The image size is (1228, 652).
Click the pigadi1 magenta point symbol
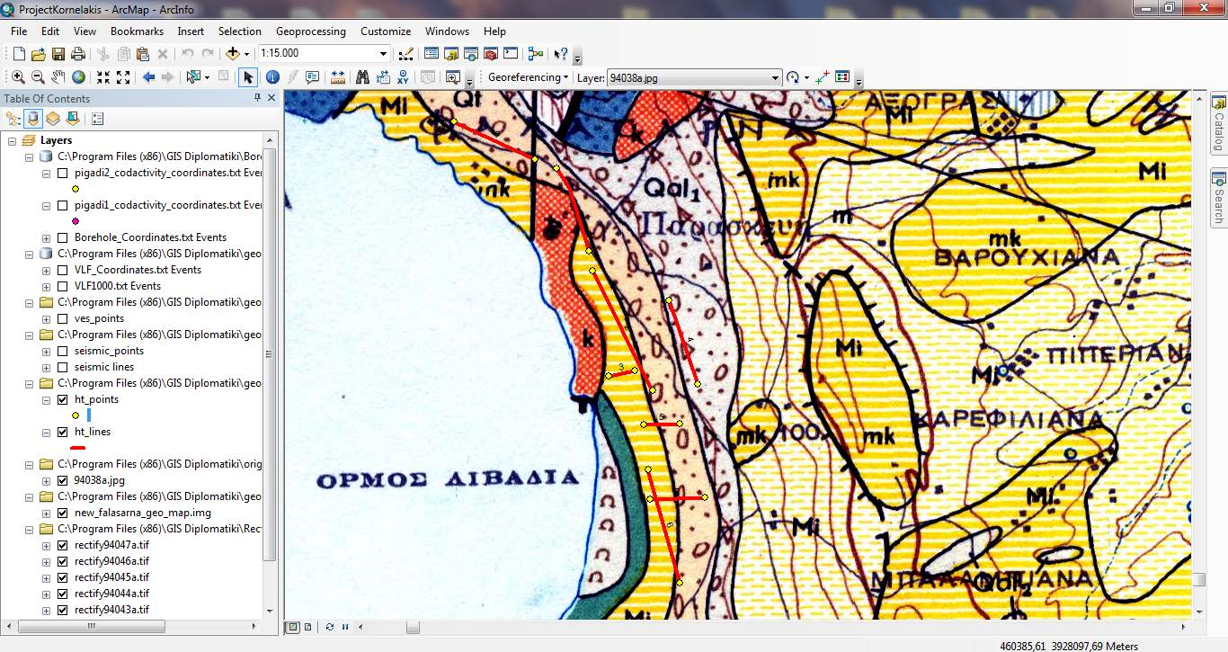[76, 221]
